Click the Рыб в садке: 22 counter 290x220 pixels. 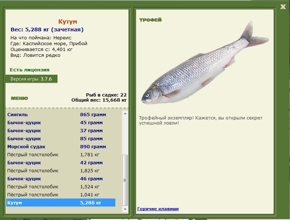106,95
